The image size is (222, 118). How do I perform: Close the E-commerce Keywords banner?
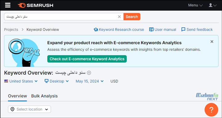(x=212, y=42)
